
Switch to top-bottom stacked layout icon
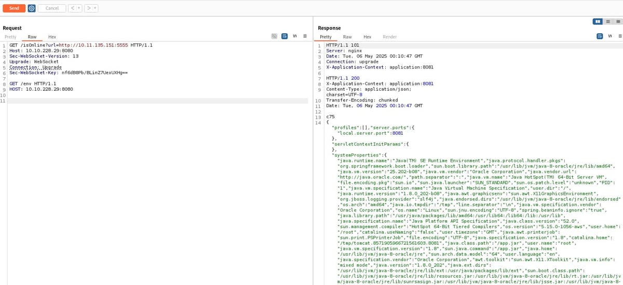(608, 22)
